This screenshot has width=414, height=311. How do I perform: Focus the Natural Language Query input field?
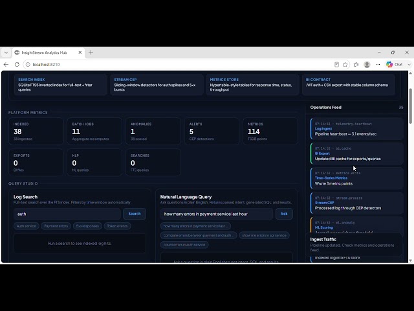(x=217, y=214)
